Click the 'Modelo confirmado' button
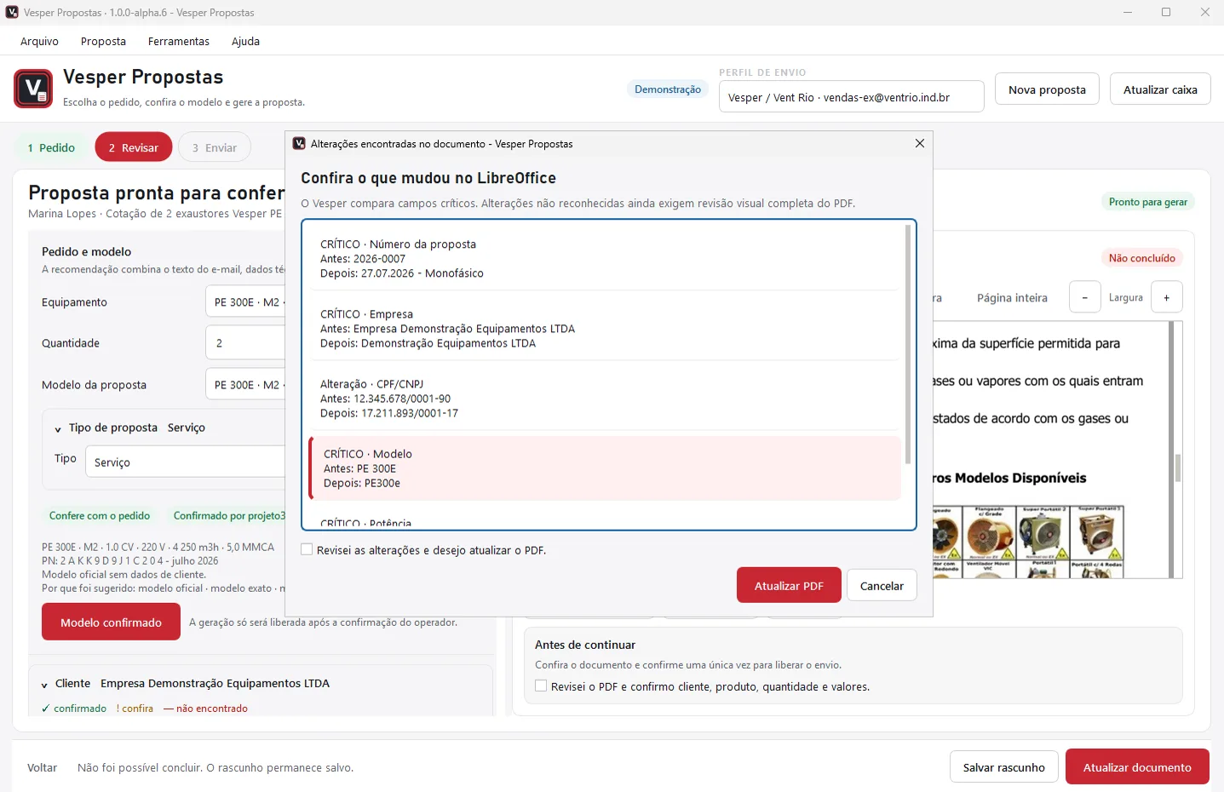Screen dimensions: 1224x792 (111, 622)
